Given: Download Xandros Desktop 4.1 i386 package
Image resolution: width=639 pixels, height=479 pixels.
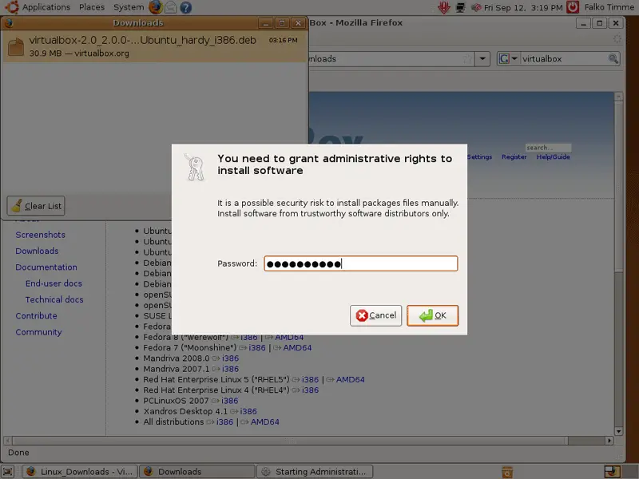Looking at the screenshot, I should (x=248, y=411).
